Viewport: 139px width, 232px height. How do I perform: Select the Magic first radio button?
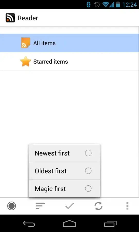click(88, 189)
